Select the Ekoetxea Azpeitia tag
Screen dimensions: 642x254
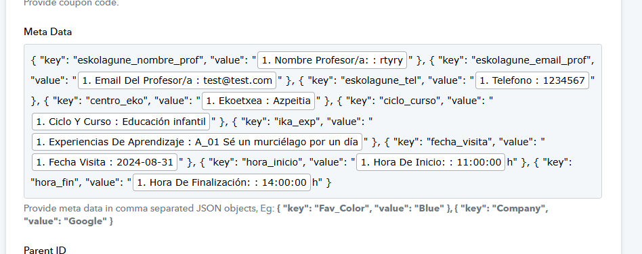(x=258, y=101)
